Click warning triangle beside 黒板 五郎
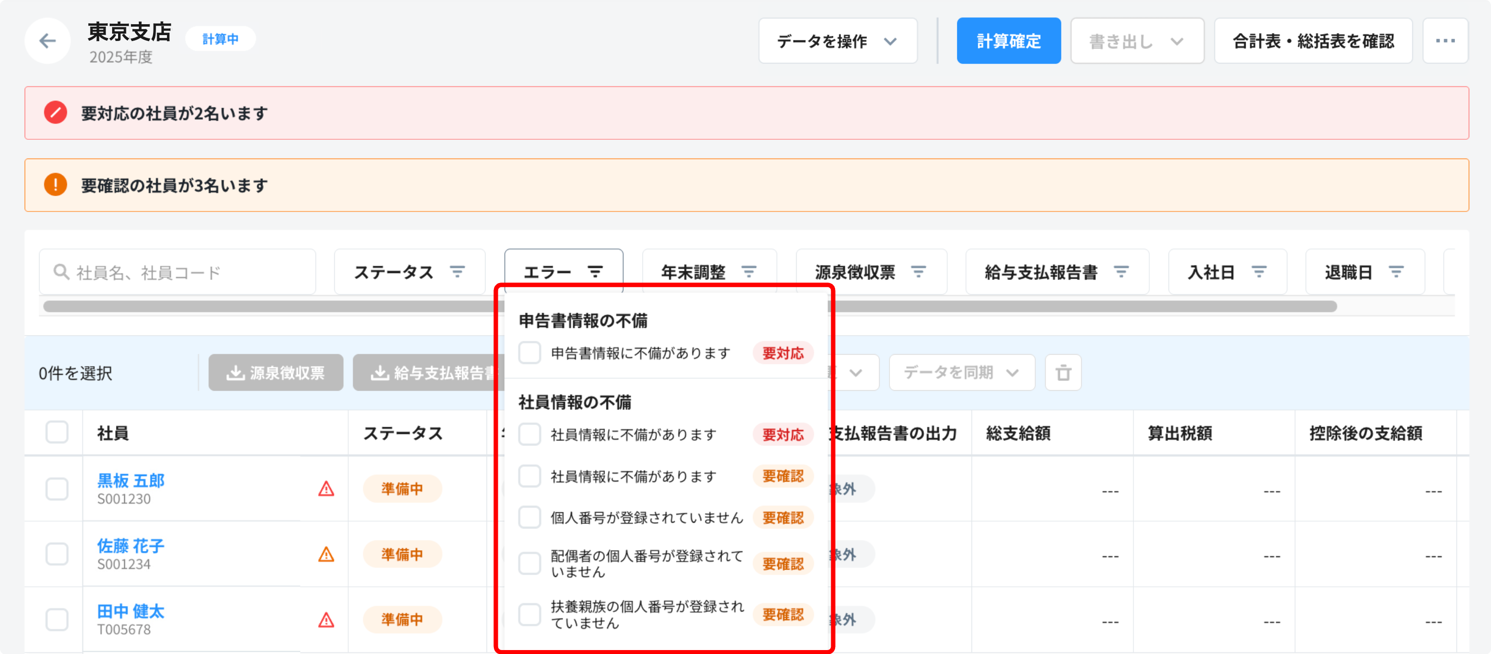Image resolution: width=1491 pixels, height=654 pixels. click(x=326, y=489)
